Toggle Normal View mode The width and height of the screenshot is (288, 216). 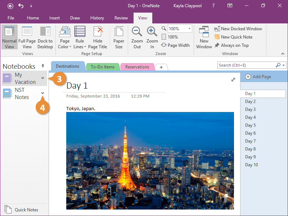(x=9, y=37)
